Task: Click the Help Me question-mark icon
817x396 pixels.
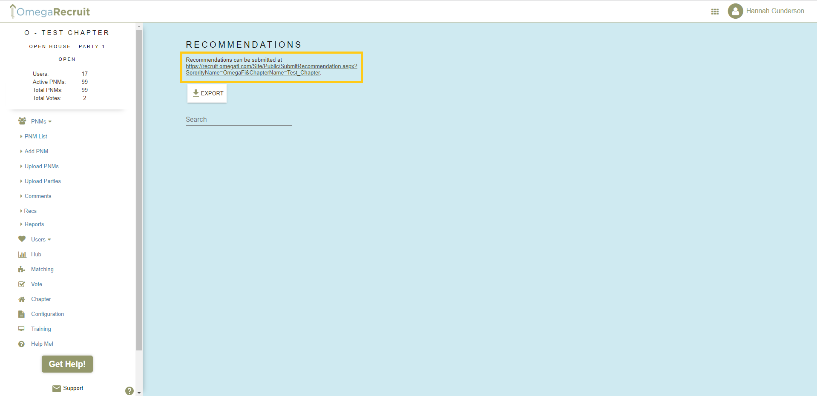Action: tap(22, 344)
